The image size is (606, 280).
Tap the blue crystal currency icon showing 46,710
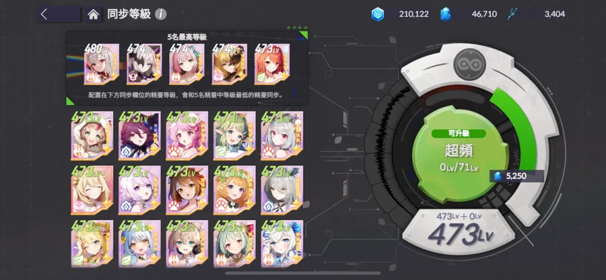point(445,14)
